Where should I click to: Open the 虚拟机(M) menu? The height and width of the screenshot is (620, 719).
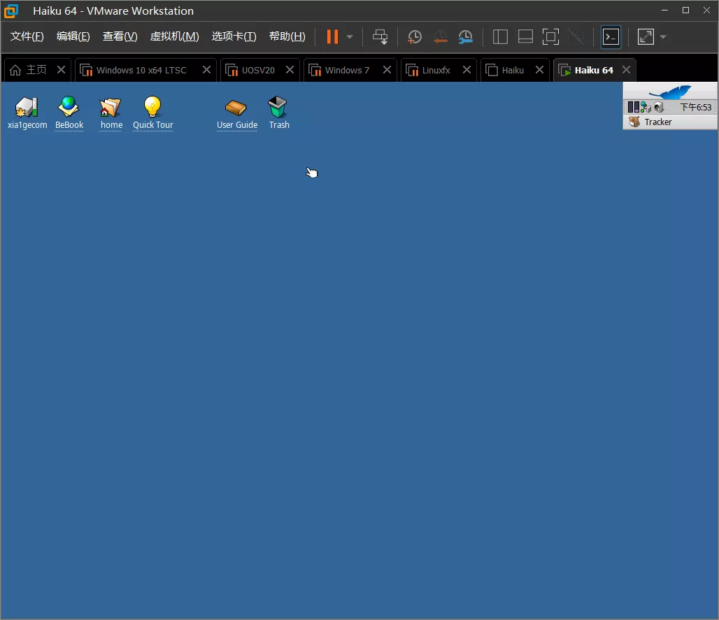point(174,36)
